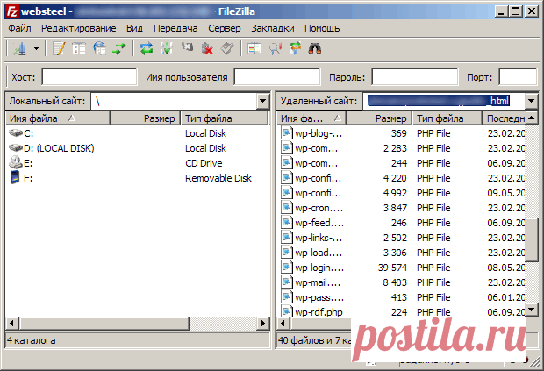The height and width of the screenshot is (371, 544).
Task: Select the wp-cron.… file icon
Action: click(x=286, y=208)
